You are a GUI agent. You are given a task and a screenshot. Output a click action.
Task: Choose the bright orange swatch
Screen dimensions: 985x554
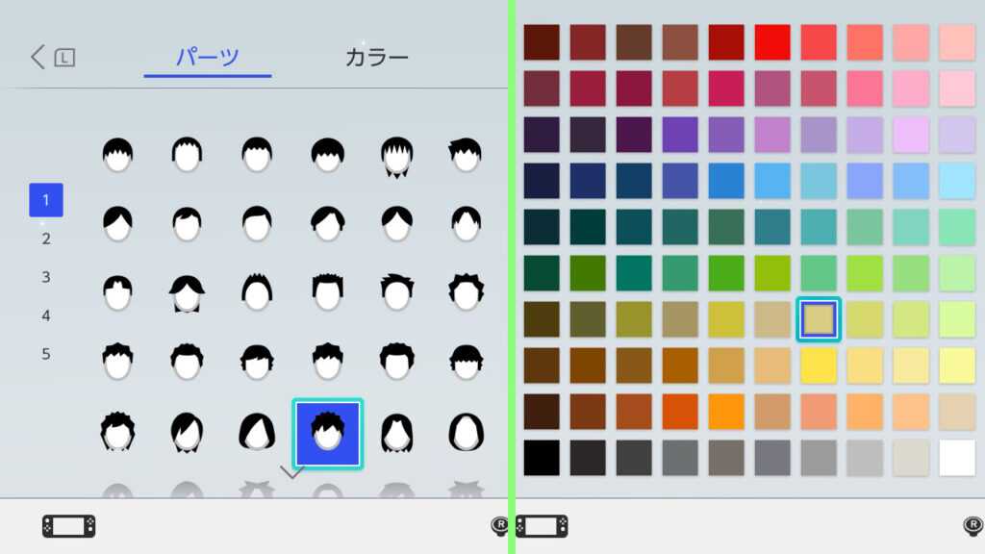coord(726,412)
